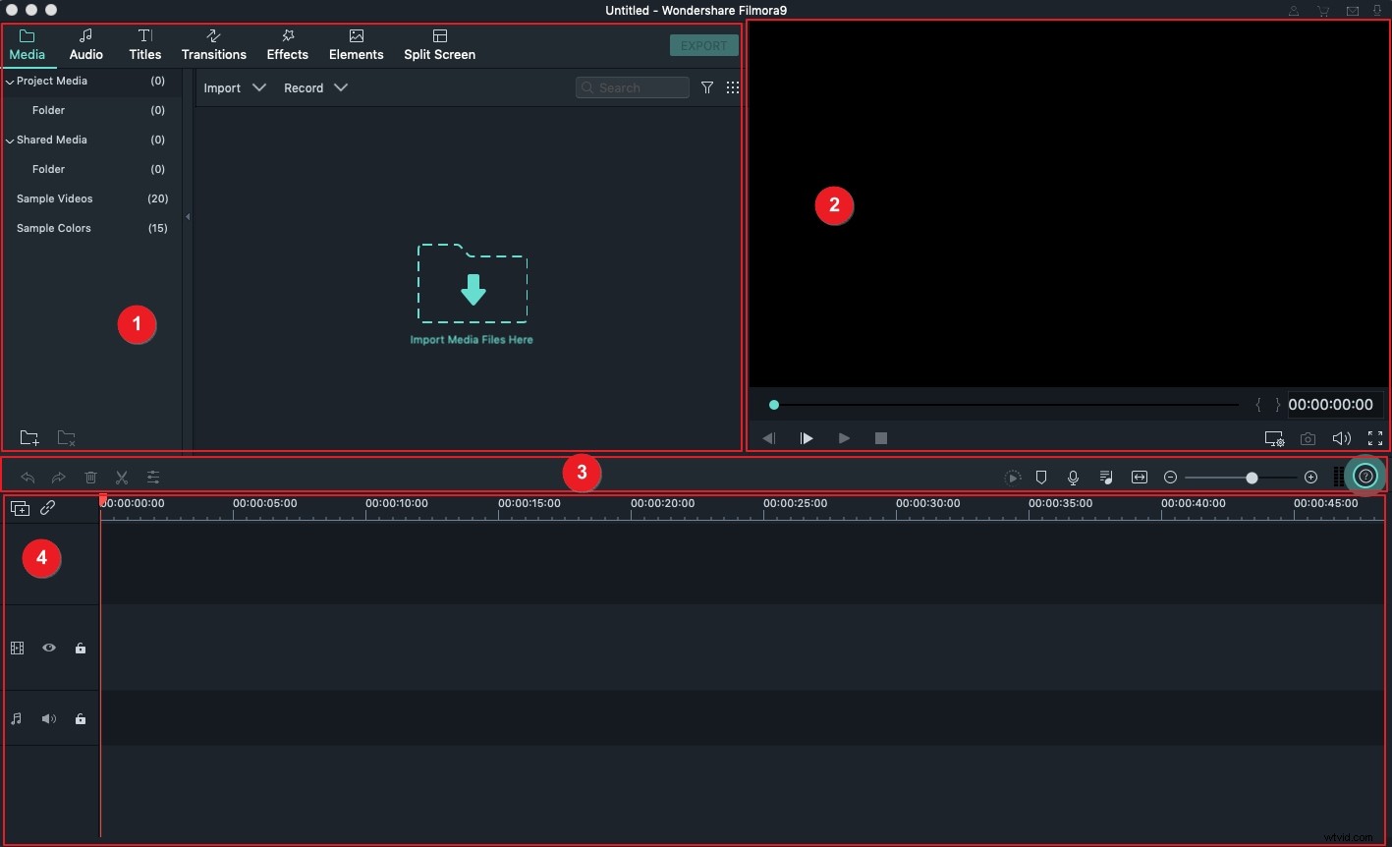1392x847 pixels.
Task: Click inside the media Search field
Action: pyautogui.click(x=635, y=87)
